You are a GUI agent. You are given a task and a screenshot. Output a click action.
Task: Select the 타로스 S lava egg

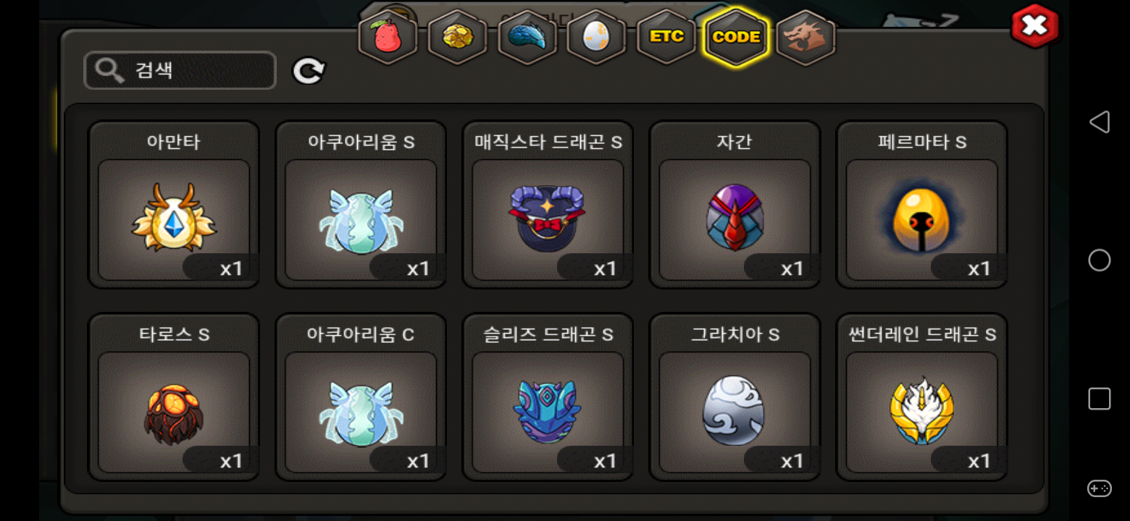click(174, 397)
